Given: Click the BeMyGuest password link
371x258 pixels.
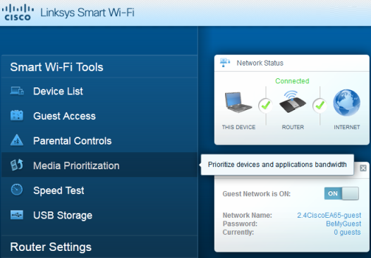Looking at the screenshot, I should click(343, 223).
